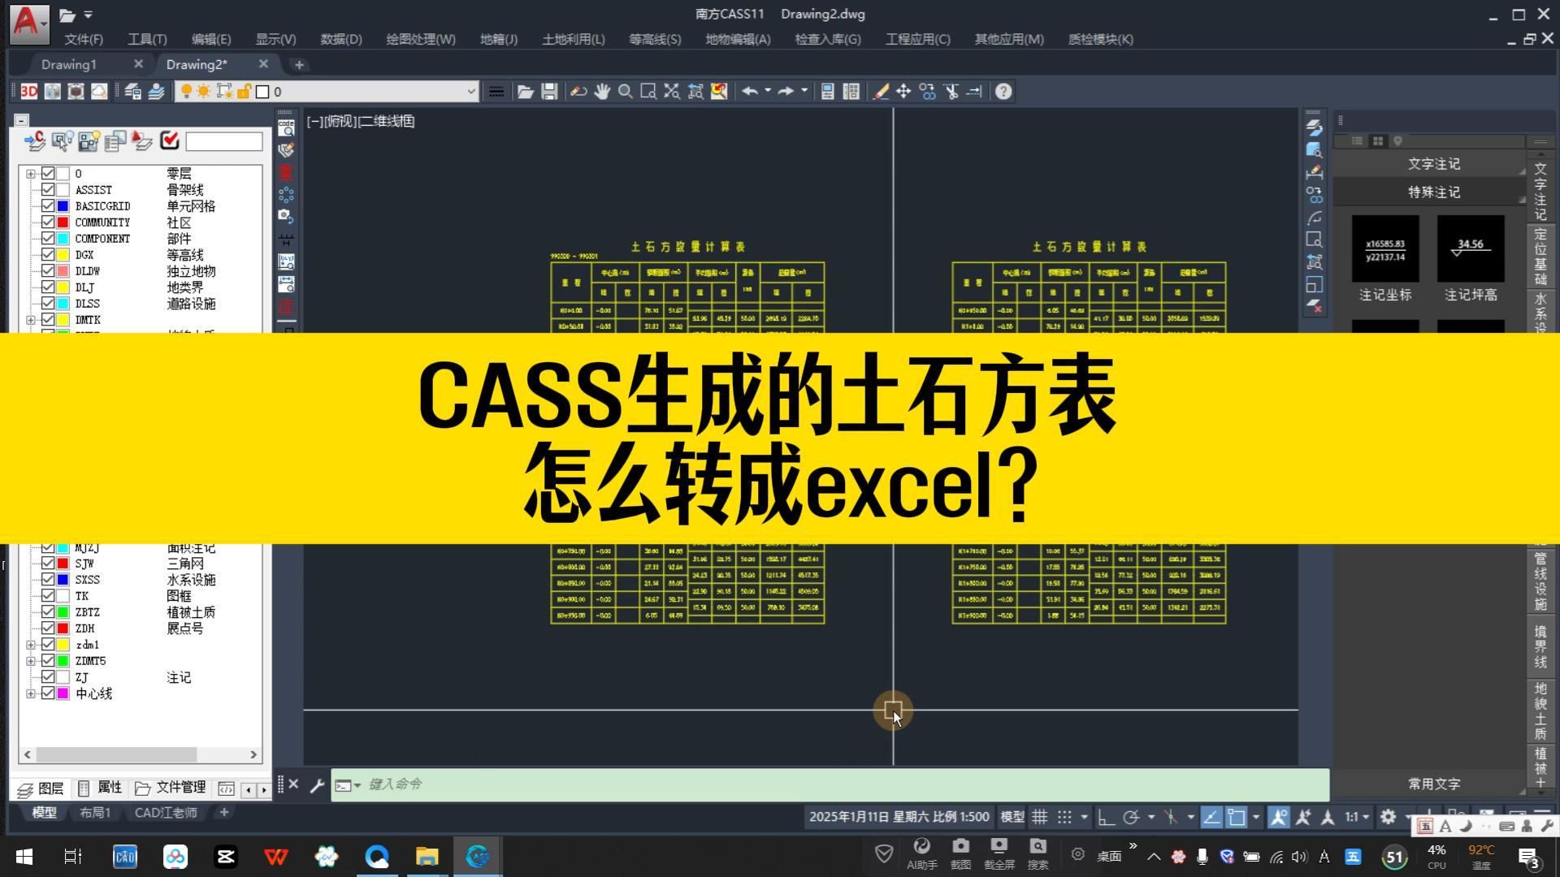Viewport: 1560px width, 877px height.
Task: Disable the TK 图框 layer checkbox
Action: [x=49, y=595]
